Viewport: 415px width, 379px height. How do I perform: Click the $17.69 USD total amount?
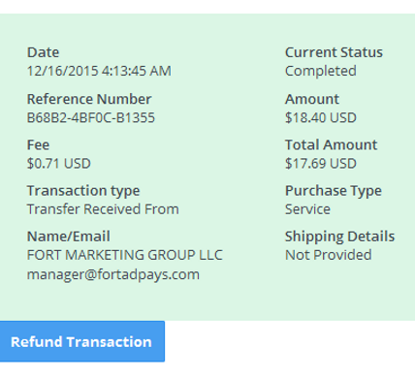click(x=321, y=164)
